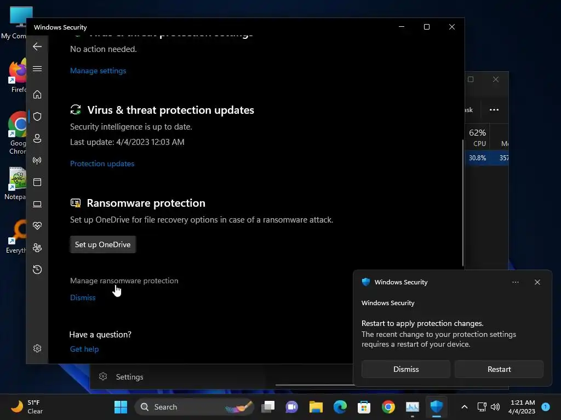Close the Windows Security notification toast
The height and width of the screenshot is (420, 561).
click(x=537, y=282)
